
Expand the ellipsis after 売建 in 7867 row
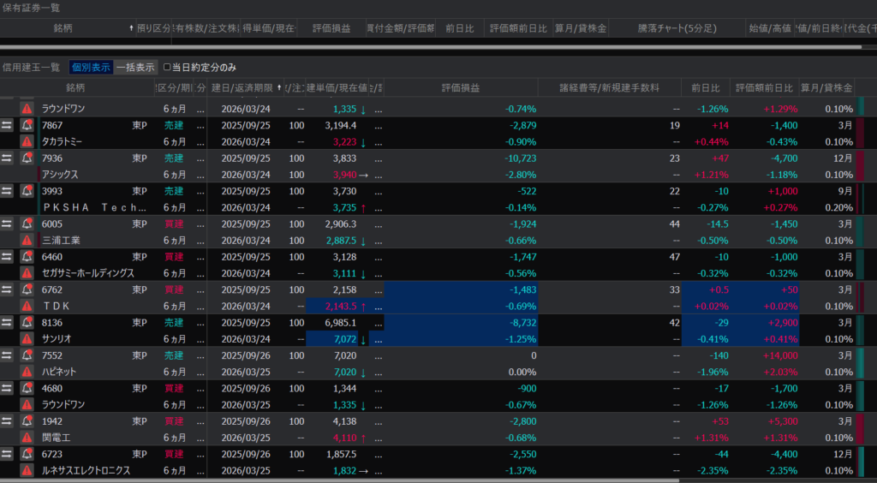[x=200, y=125]
